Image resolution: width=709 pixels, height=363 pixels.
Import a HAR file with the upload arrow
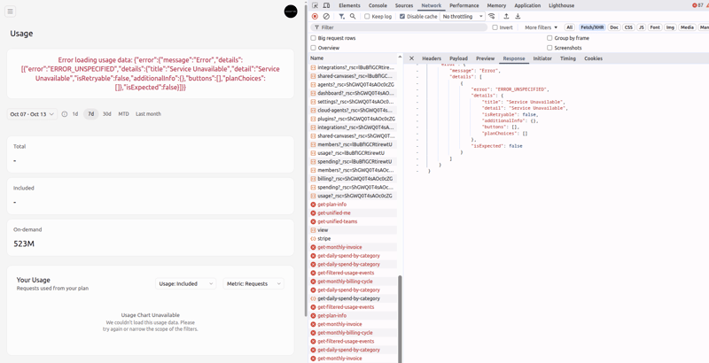tap(506, 16)
